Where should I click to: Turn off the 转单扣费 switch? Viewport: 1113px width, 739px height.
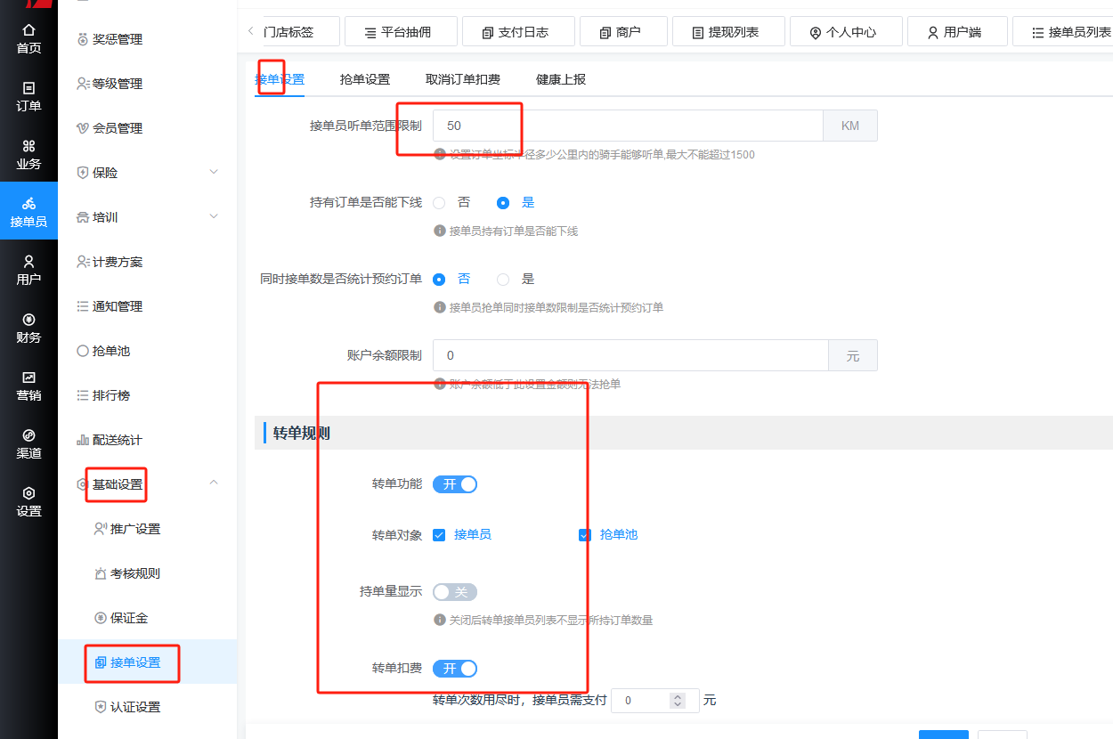[x=455, y=669]
